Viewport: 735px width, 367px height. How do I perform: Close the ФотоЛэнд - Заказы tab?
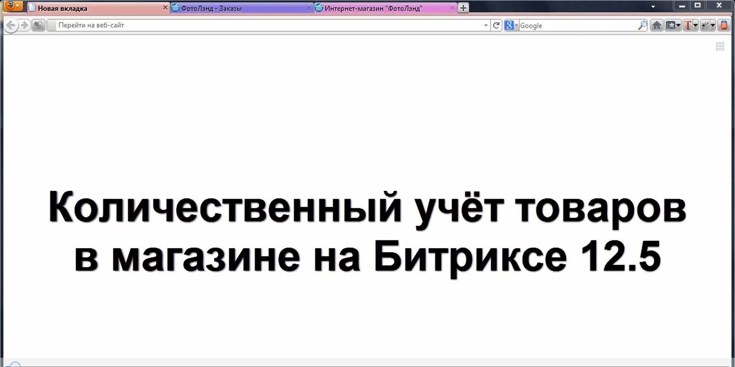tap(309, 8)
